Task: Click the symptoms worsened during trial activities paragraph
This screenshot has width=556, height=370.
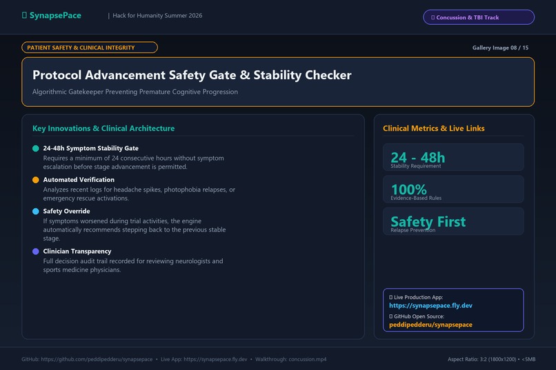Action: 135,229
